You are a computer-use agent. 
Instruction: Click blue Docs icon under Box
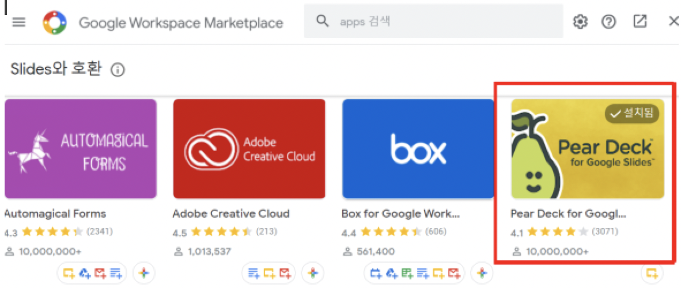tap(422, 273)
